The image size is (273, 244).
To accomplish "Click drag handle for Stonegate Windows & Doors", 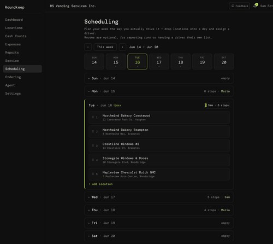I will click(93, 160).
